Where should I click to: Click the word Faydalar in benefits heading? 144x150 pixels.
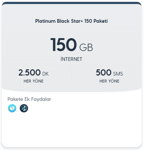(x=41, y=99)
